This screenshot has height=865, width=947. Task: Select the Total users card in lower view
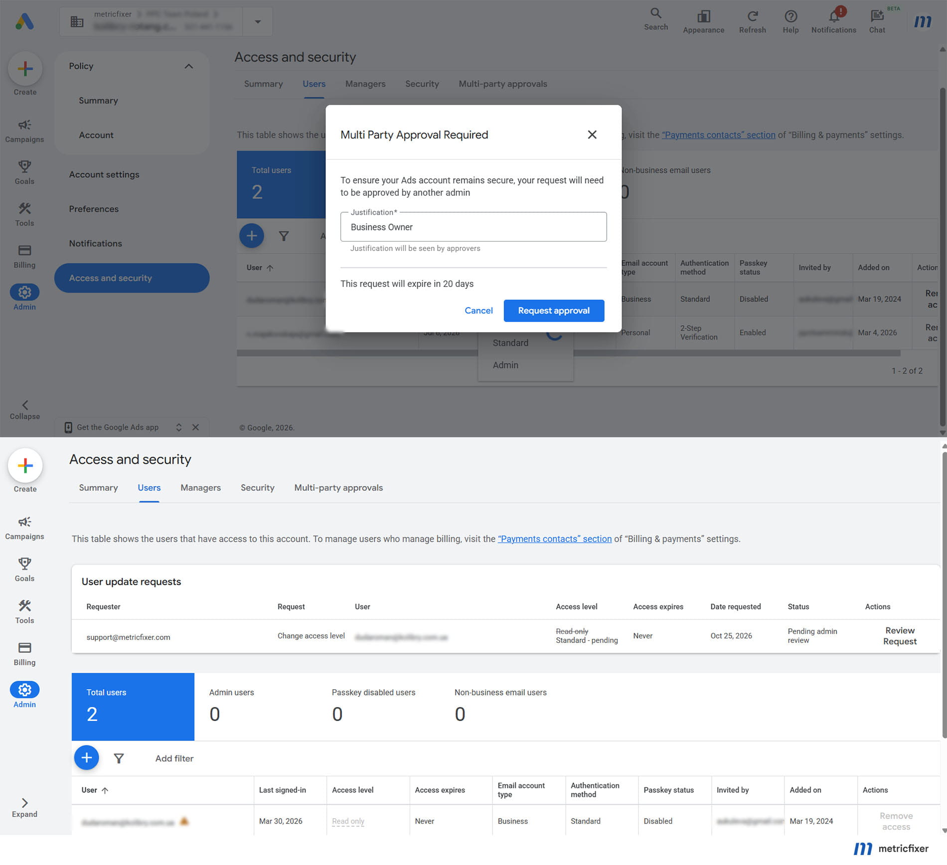coord(133,707)
